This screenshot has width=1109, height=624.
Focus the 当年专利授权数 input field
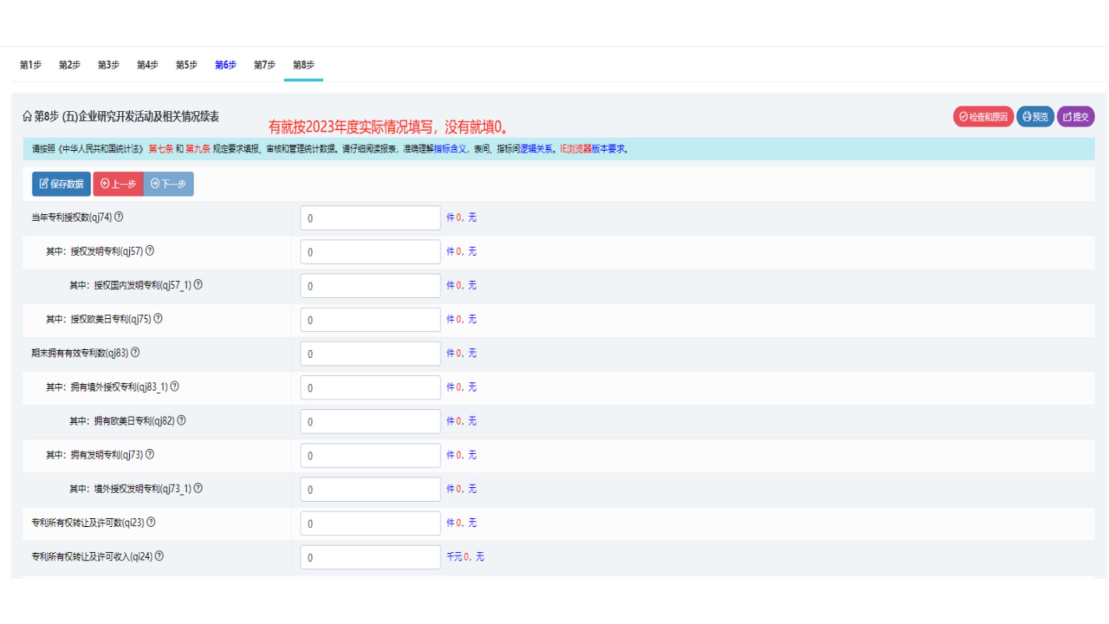pyautogui.click(x=370, y=218)
